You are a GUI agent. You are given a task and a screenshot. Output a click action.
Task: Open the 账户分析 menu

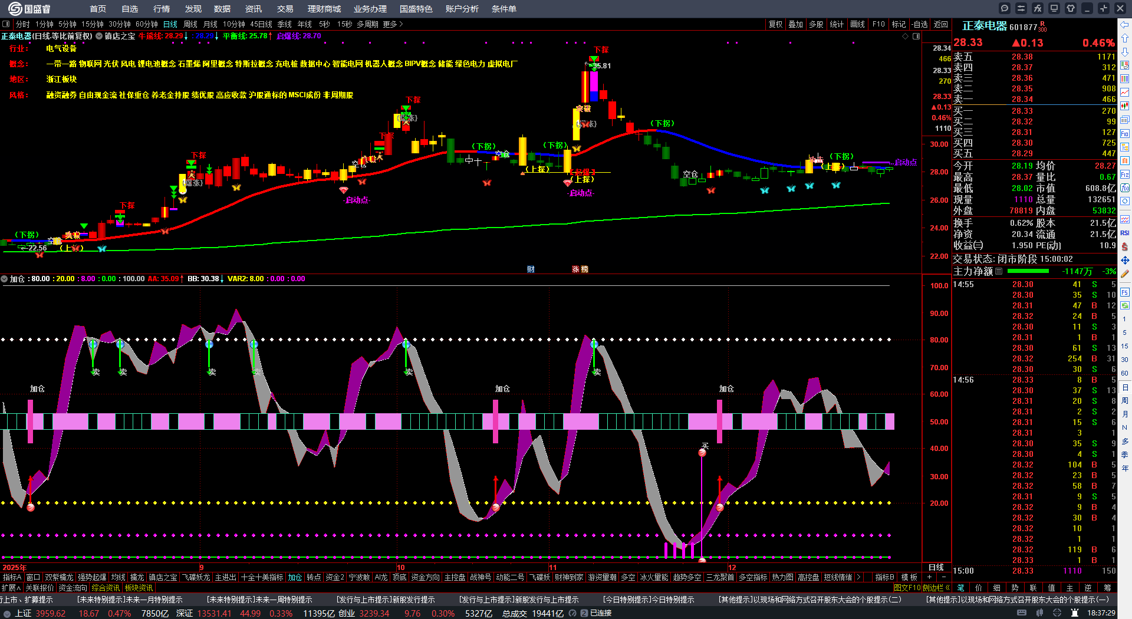[x=462, y=9]
